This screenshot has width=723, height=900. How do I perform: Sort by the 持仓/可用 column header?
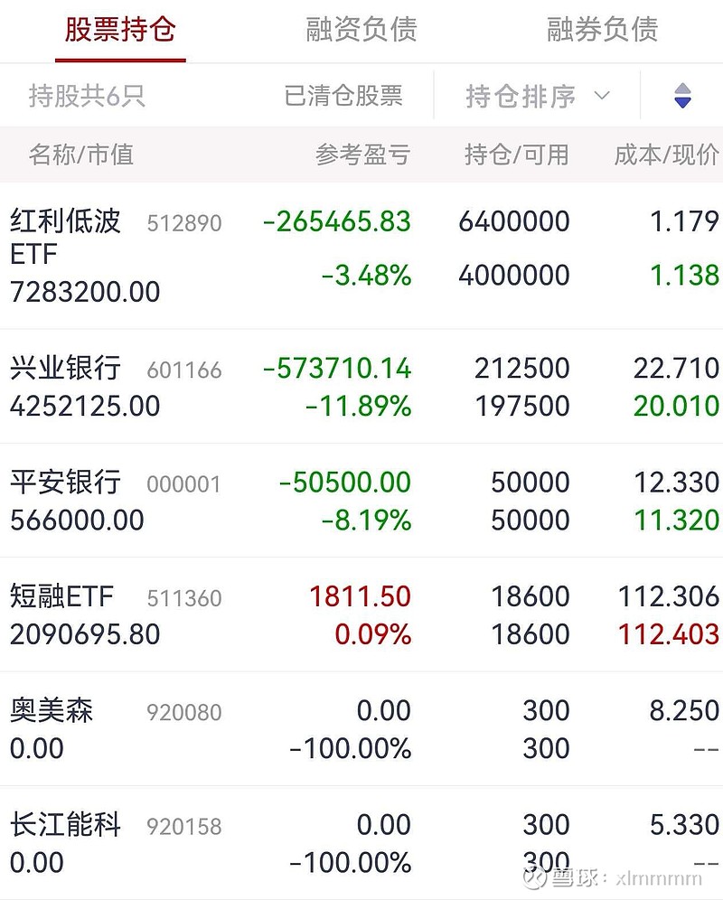(517, 155)
